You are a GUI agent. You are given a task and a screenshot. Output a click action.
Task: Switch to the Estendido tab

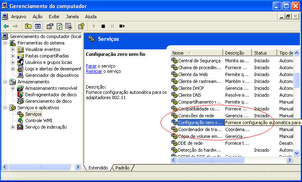tap(98, 168)
